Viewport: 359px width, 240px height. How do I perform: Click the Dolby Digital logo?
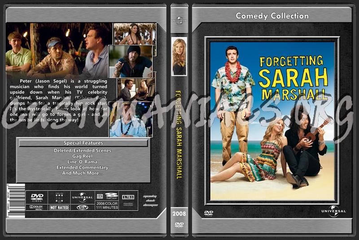(x=36, y=207)
